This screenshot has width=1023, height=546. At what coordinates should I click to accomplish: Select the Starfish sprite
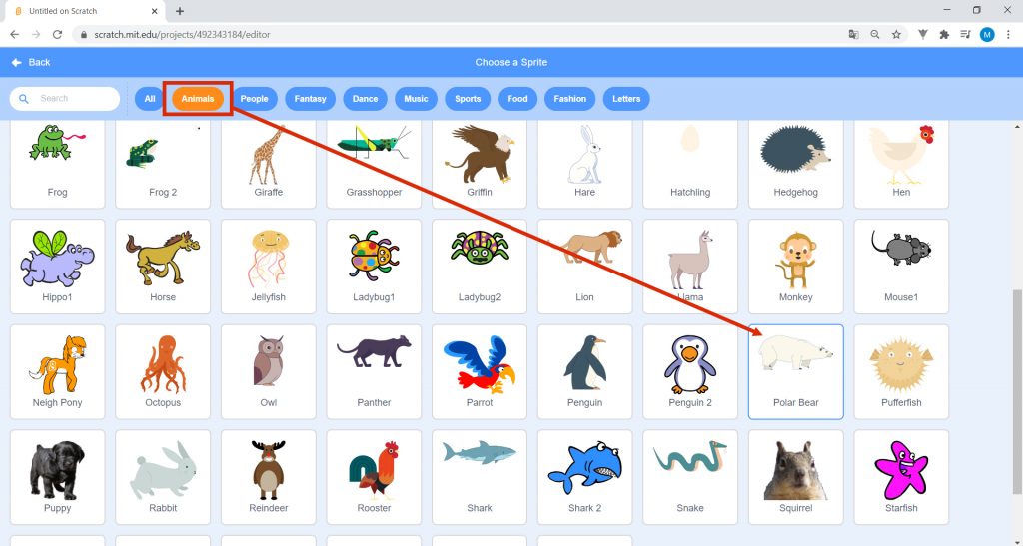click(901, 477)
